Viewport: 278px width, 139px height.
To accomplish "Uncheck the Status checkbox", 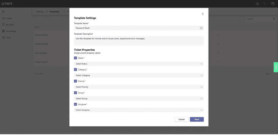I will pyautogui.click(x=76, y=58).
